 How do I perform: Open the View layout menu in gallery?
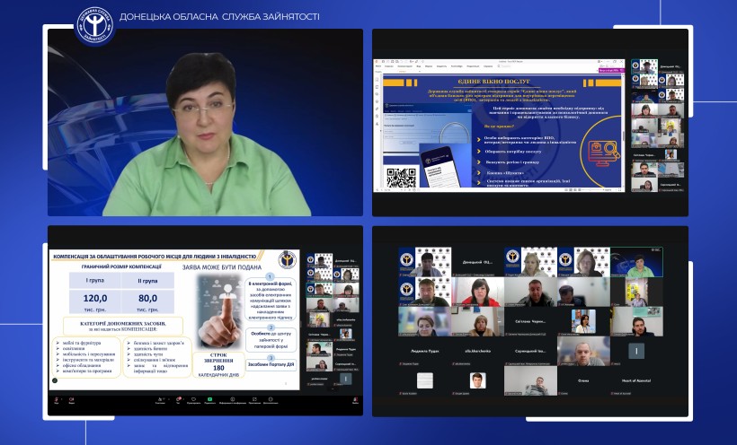pyautogui.click(x=653, y=249)
